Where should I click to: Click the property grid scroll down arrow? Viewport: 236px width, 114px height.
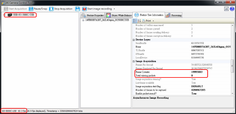(x=232, y=93)
